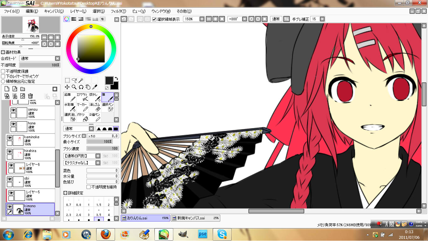Select the マーカー marker tool
Viewport: 428px width, 241px height.
point(82,107)
